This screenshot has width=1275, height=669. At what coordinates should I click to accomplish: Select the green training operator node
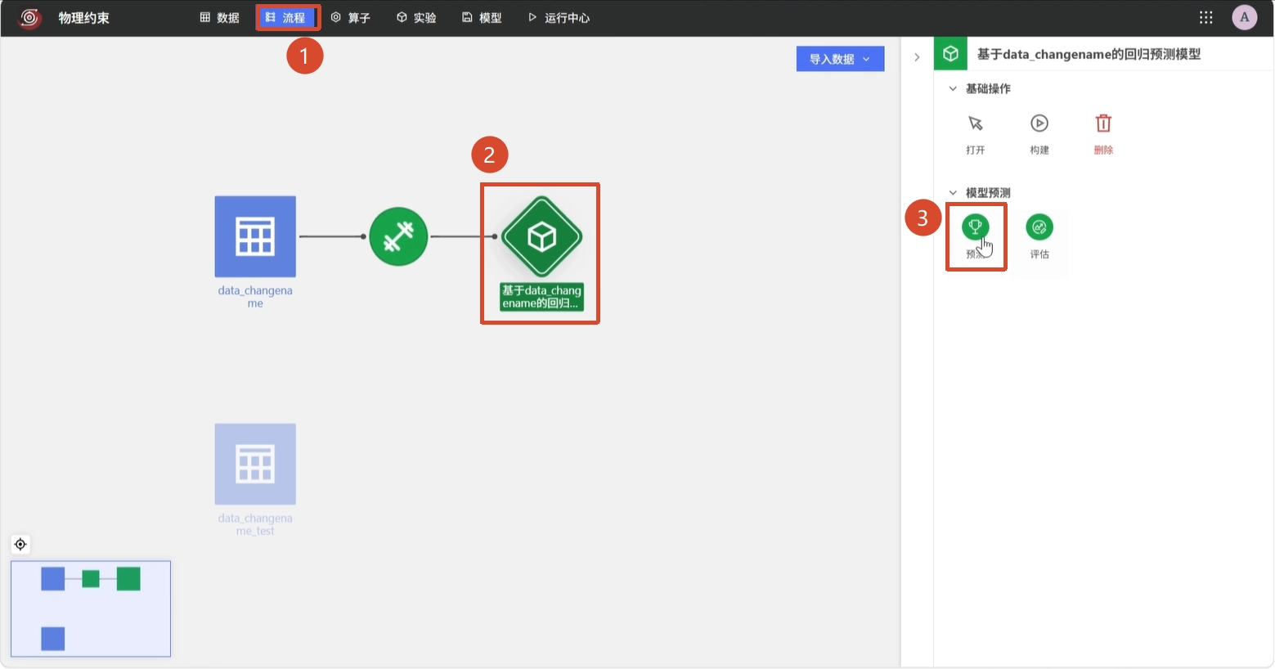tap(398, 236)
